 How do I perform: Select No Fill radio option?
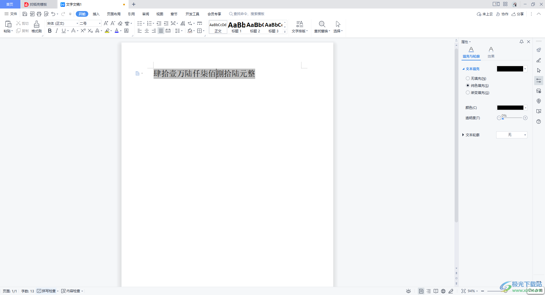point(468,78)
